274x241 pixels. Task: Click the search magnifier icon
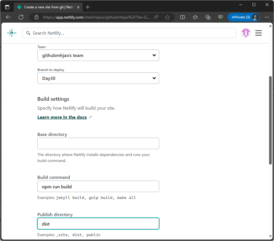point(28,33)
